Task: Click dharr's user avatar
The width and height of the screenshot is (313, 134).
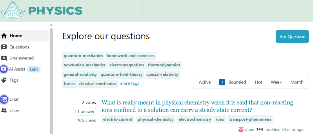Action: click(241, 129)
